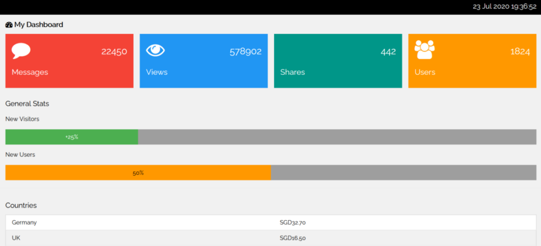541x246 pixels.
Task: Click the Shares label on teal card
Action: [293, 72]
